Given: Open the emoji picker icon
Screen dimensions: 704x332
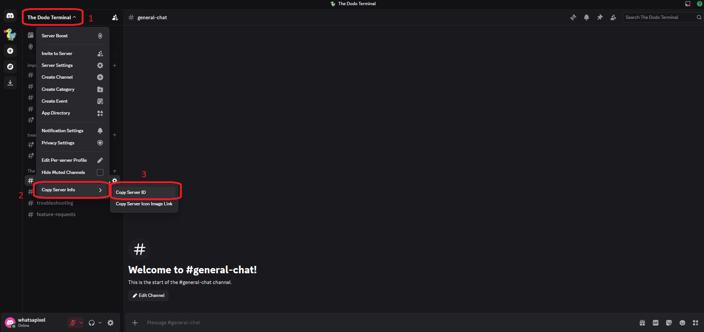Looking at the screenshot, I should (x=682, y=323).
